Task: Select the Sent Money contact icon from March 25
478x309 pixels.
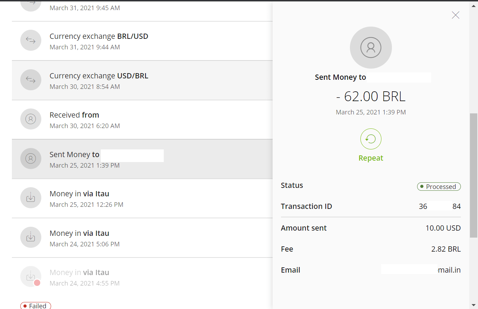Action: click(31, 159)
